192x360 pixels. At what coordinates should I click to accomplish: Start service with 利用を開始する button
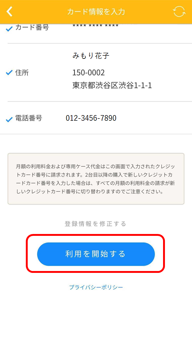96,254
